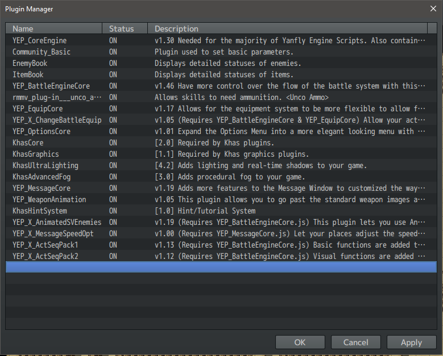Click the v1.13 Basic functions description
This screenshot has width=443, height=356.
click(289, 245)
